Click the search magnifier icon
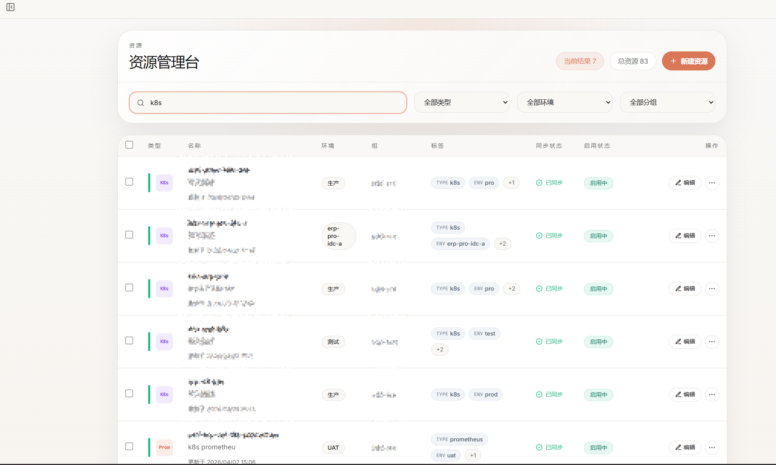Viewport: 776px width, 465px height. [140, 102]
